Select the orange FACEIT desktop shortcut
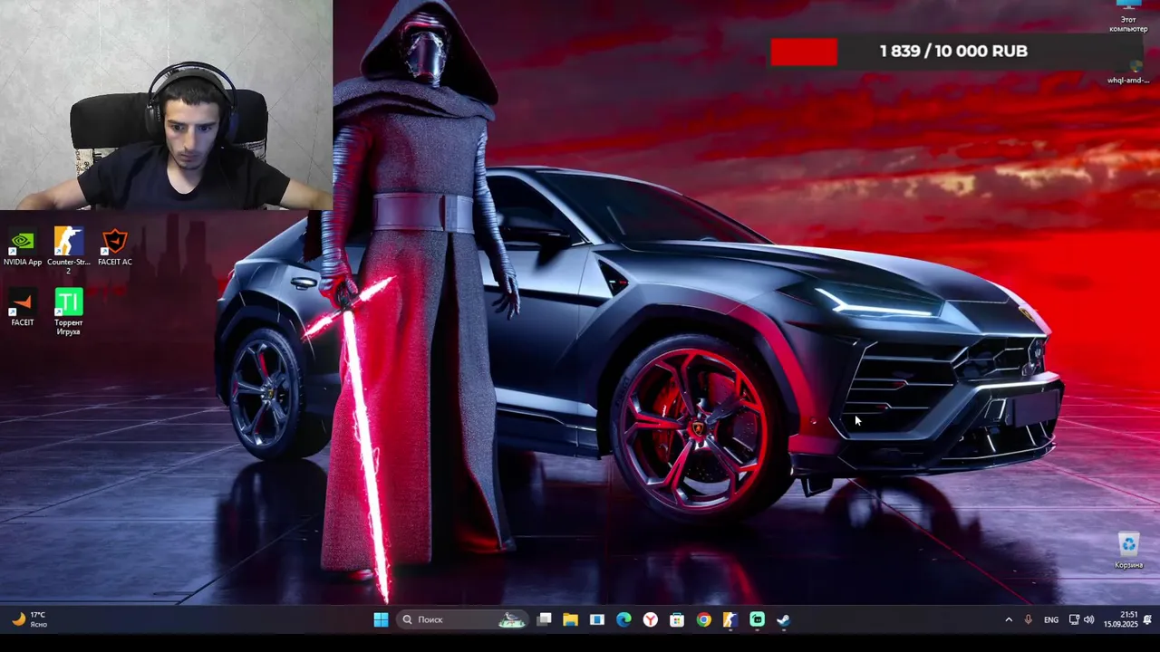The width and height of the screenshot is (1160, 652). coord(23,308)
